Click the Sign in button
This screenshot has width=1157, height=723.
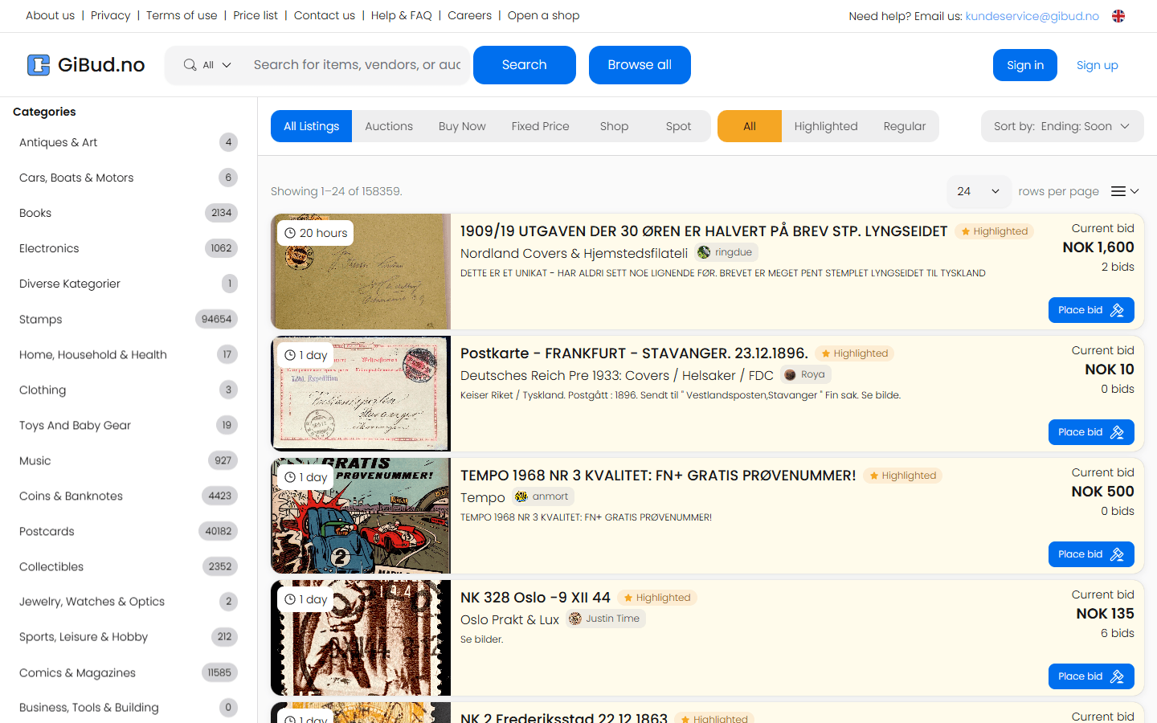click(x=1025, y=65)
